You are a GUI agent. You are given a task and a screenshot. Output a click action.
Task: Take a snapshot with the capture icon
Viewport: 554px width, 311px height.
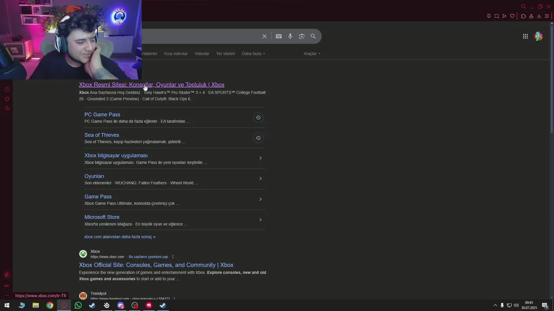click(497, 16)
